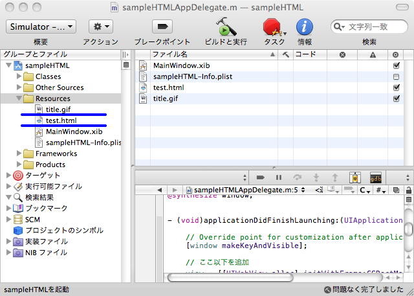The image size is (414, 296).
Task: Open sampleHTMLAppDelegate.m:5 file history popup
Action: pos(246,190)
